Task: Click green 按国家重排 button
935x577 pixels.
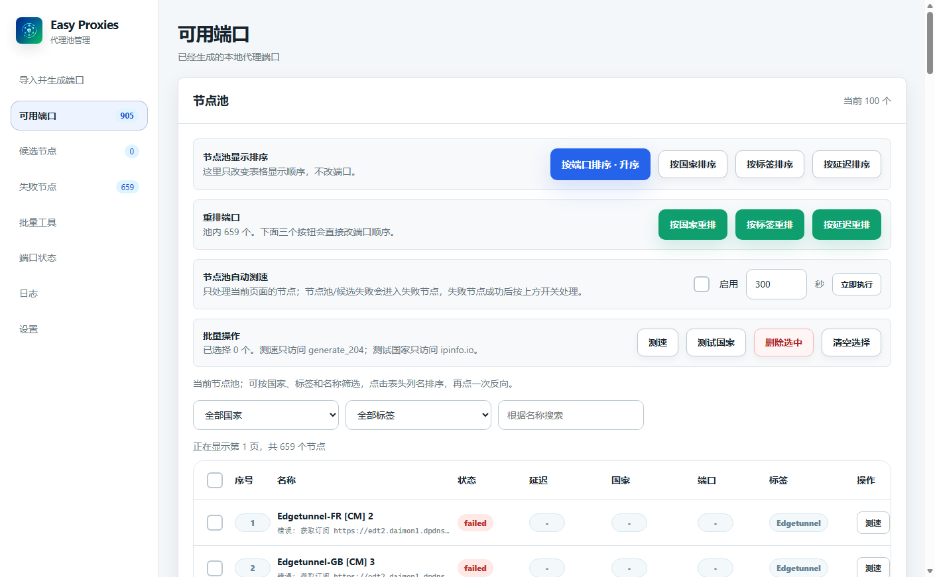Action: point(693,225)
